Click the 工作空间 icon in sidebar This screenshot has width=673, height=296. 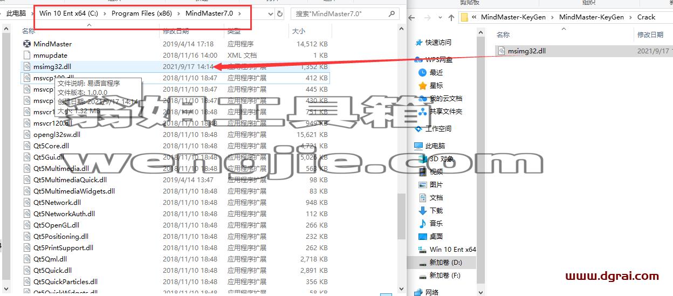[419, 128]
